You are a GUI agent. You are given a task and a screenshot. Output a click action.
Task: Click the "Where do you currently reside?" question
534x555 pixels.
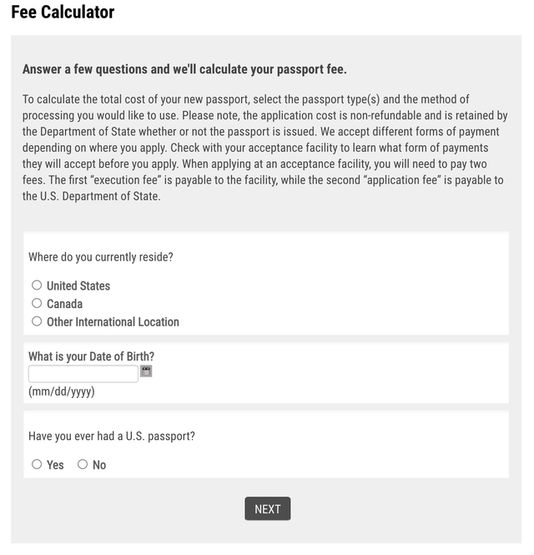(x=100, y=256)
